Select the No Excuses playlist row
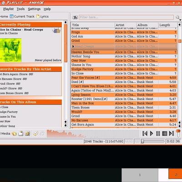Image resolution: width=182 pixels, height=182 pixels. tap(124, 120)
